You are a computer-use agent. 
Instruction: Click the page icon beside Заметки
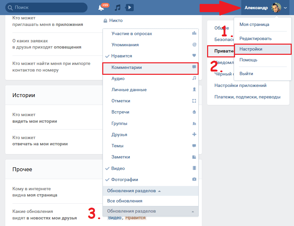coord(194,157)
